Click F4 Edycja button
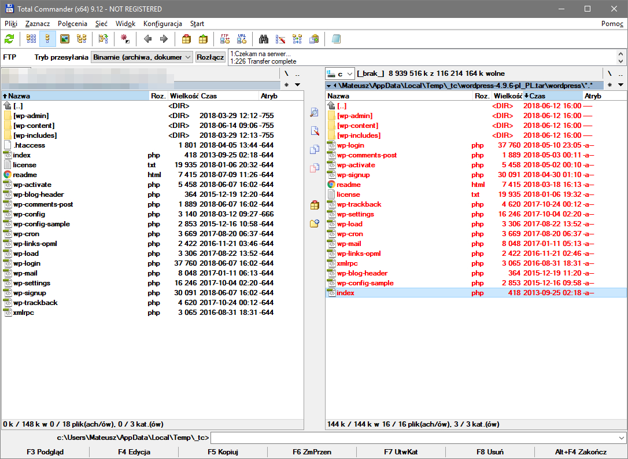The image size is (628, 459). (x=134, y=452)
